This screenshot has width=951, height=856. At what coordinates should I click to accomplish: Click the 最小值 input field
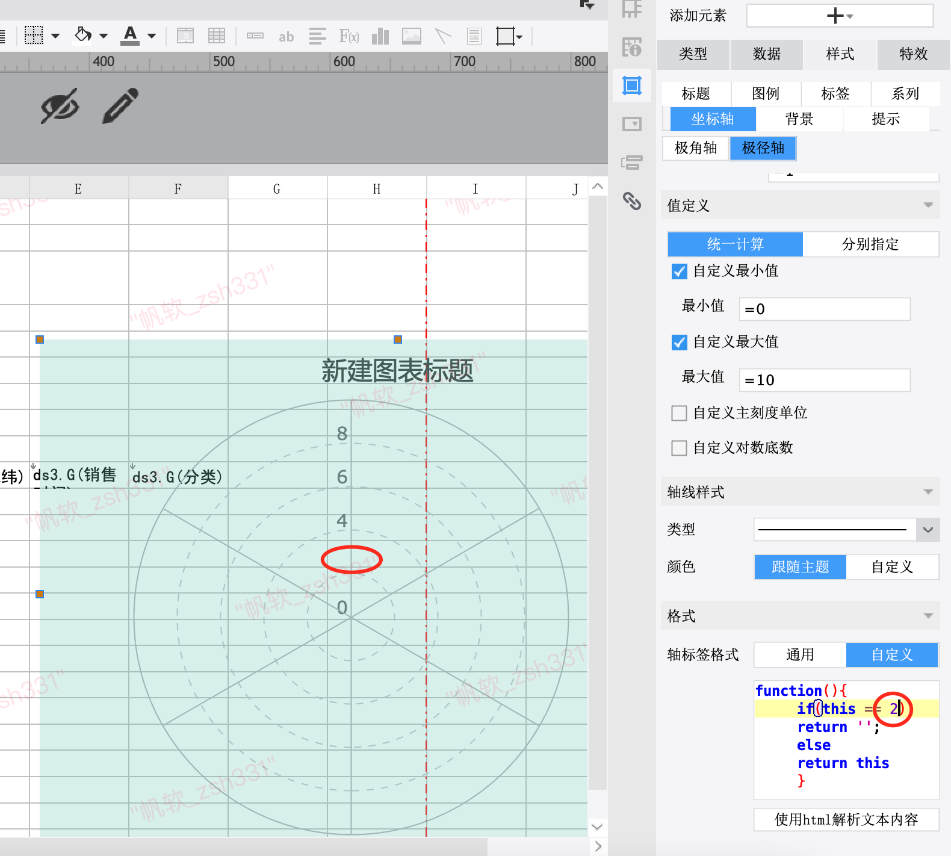click(825, 309)
